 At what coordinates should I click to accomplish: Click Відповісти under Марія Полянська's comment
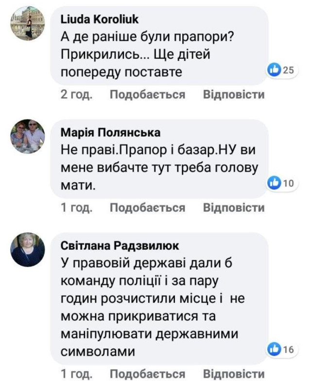(x=234, y=208)
